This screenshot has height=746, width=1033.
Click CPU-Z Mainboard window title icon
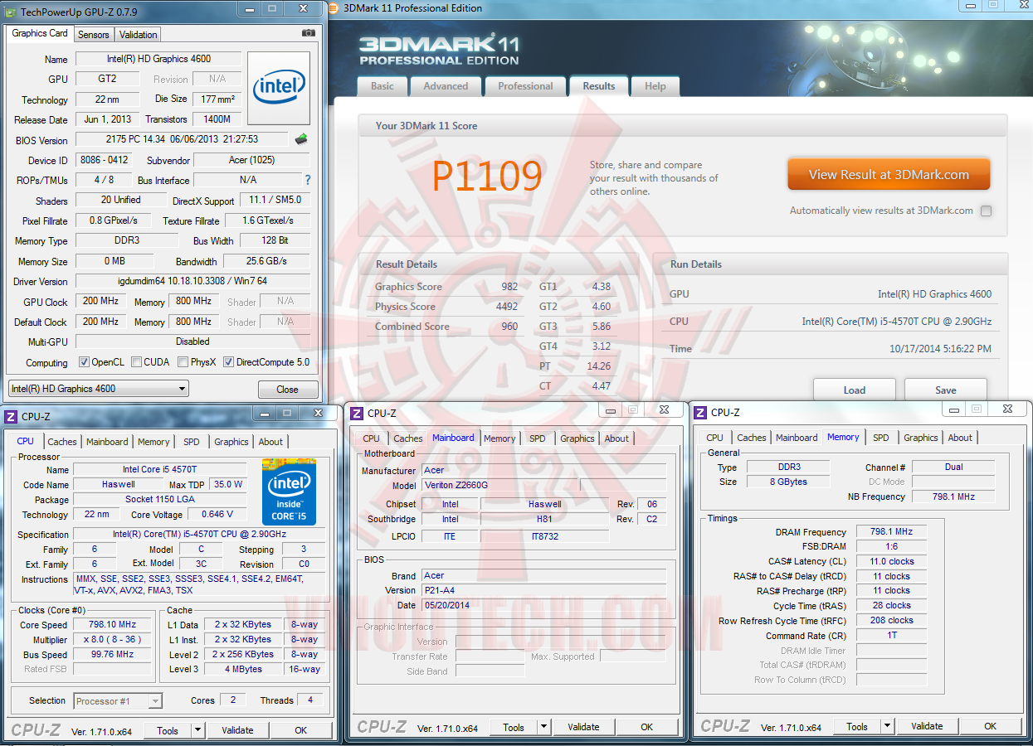[357, 413]
